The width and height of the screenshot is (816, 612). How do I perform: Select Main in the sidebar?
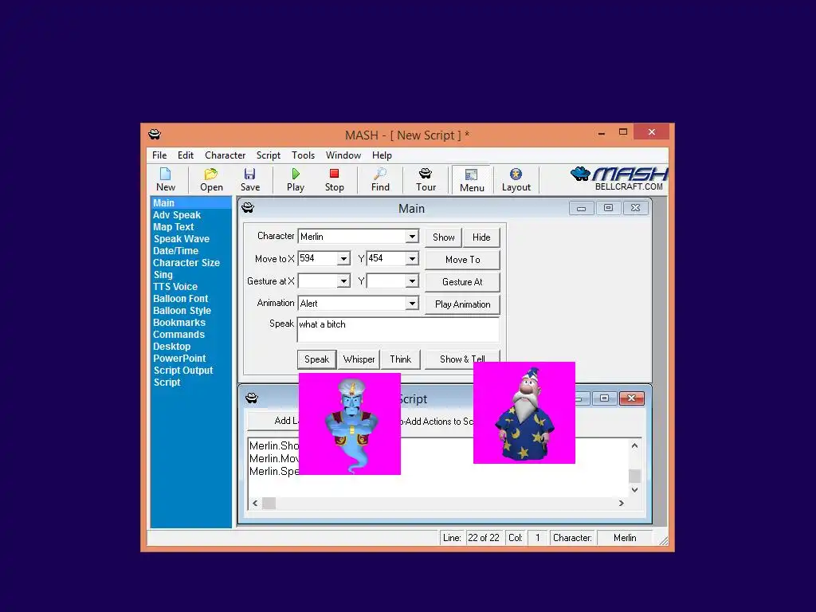coord(191,203)
